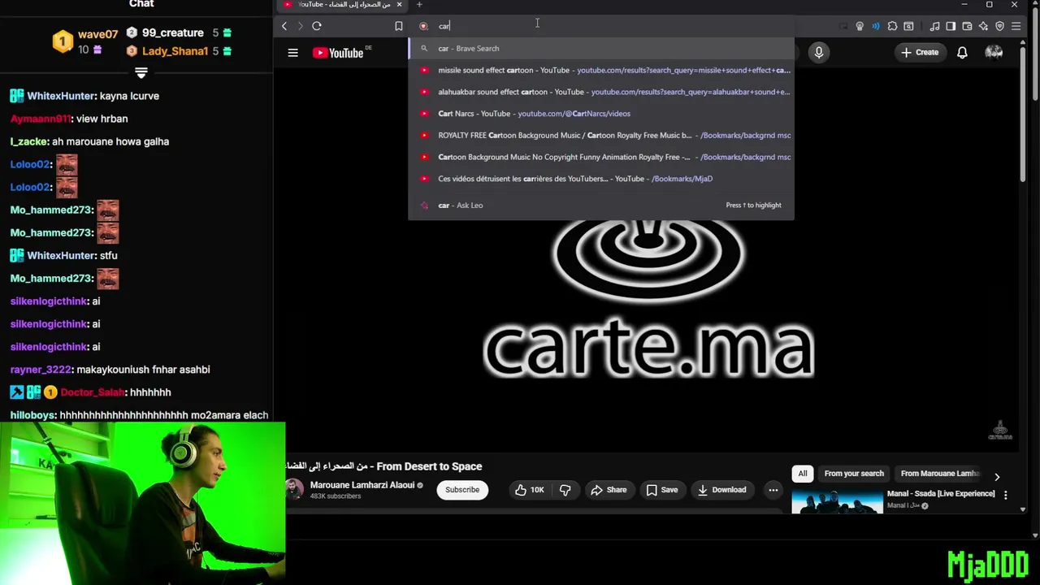Click the video title 'From Desert to Space'
1040x585 pixels.
pyautogui.click(x=383, y=466)
